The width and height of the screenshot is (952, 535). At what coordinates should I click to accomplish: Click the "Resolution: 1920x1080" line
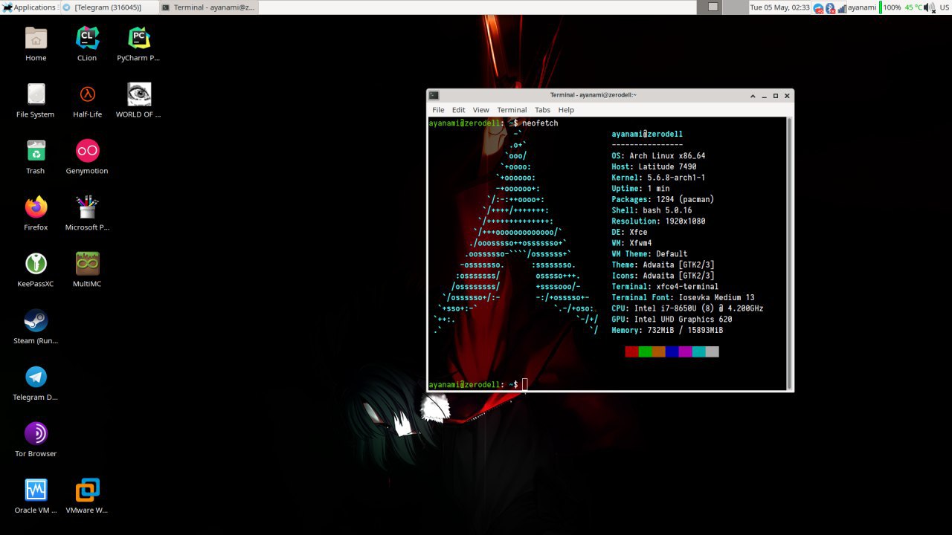click(658, 221)
